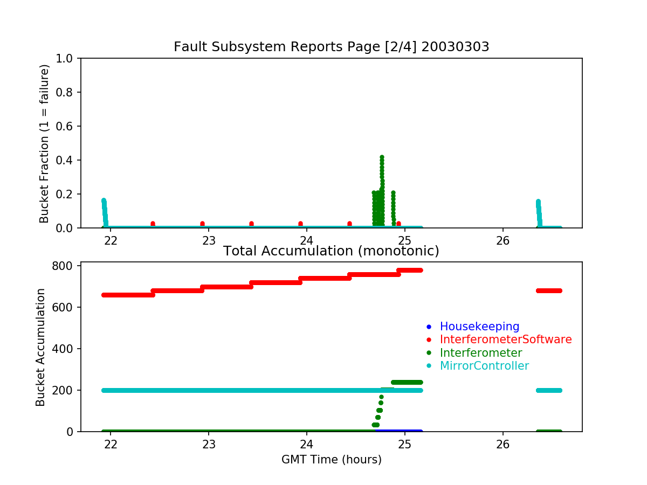Click the cyan MirrorController legend marker
647x485 pixels.
tap(429, 366)
